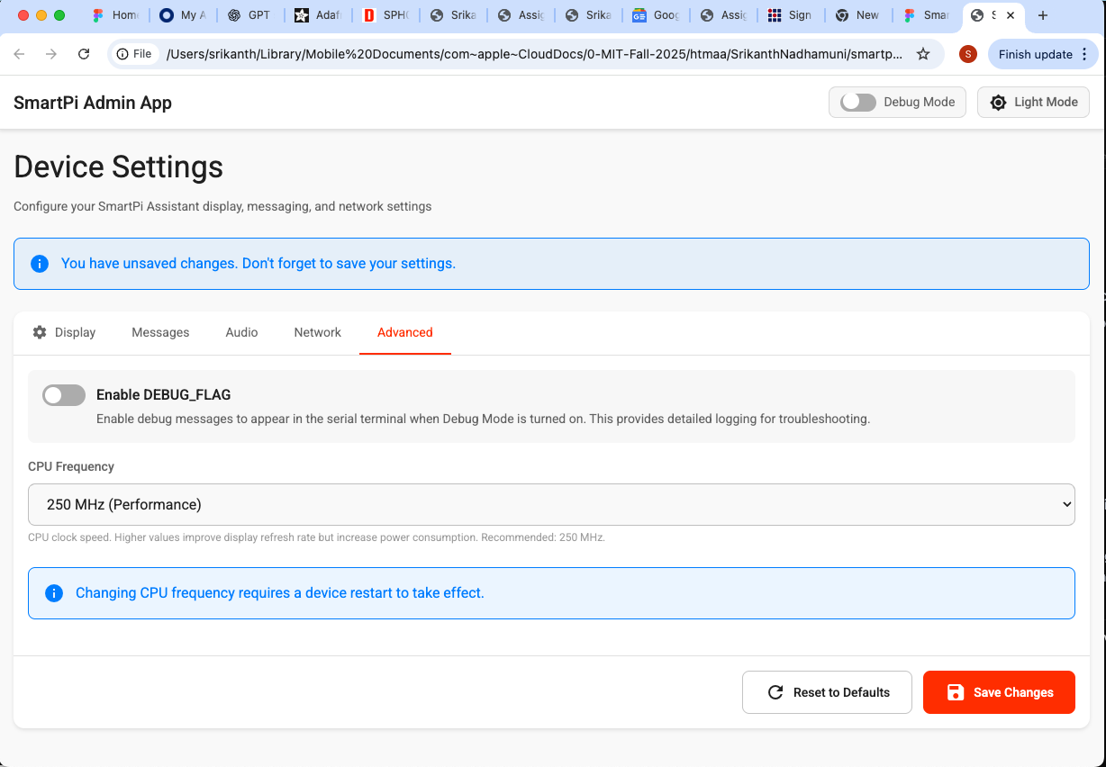The height and width of the screenshot is (767, 1106).
Task: Switch to Light Mode
Action: point(1033,102)
